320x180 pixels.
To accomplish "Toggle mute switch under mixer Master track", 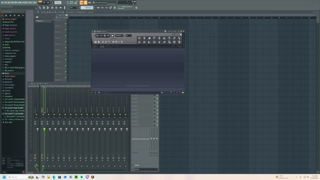I will point(36,114).
